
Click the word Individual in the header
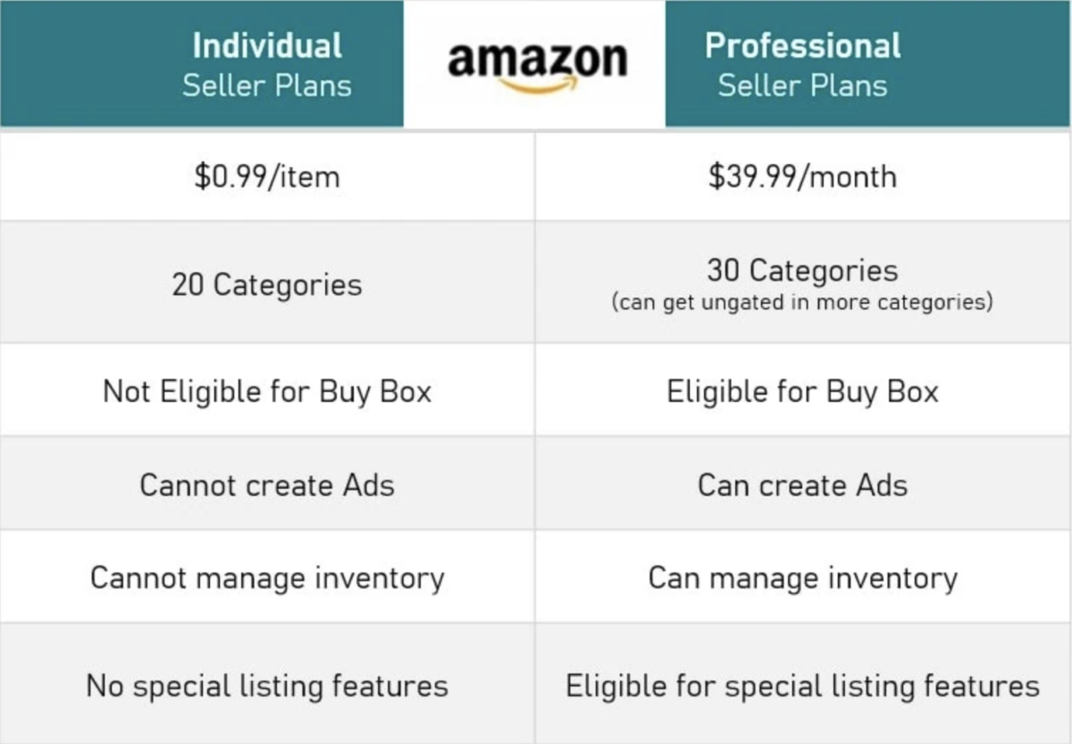click(x=267, y=46)
